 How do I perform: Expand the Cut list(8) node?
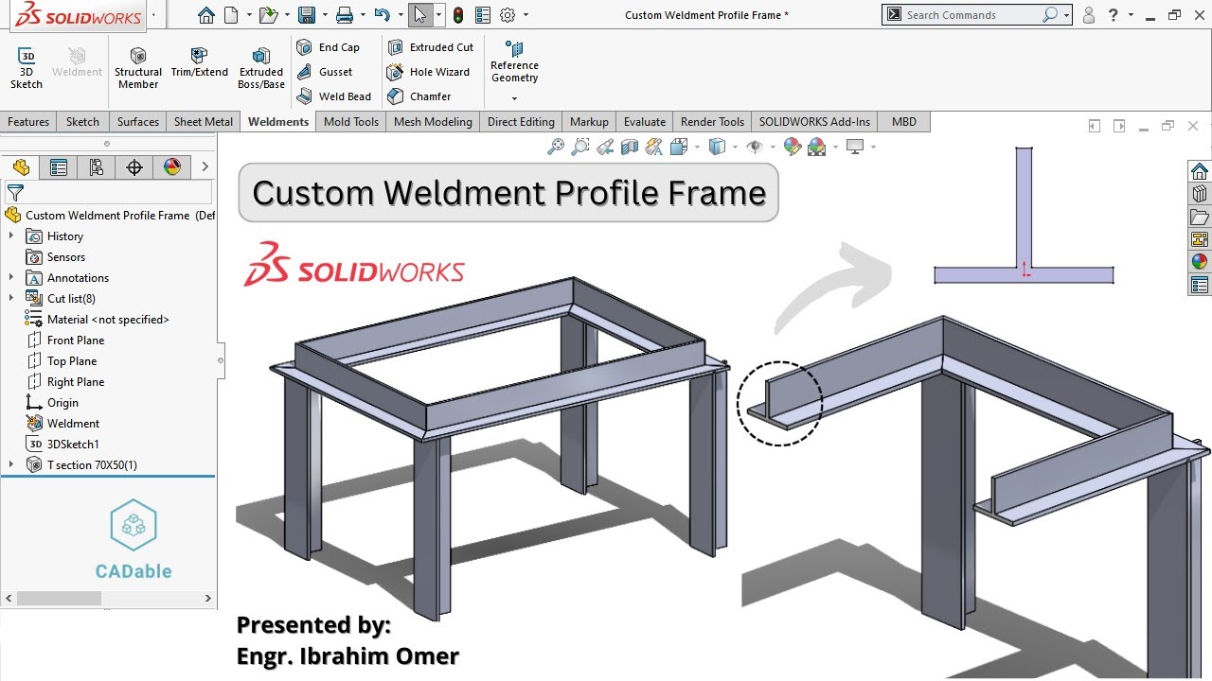11,299
